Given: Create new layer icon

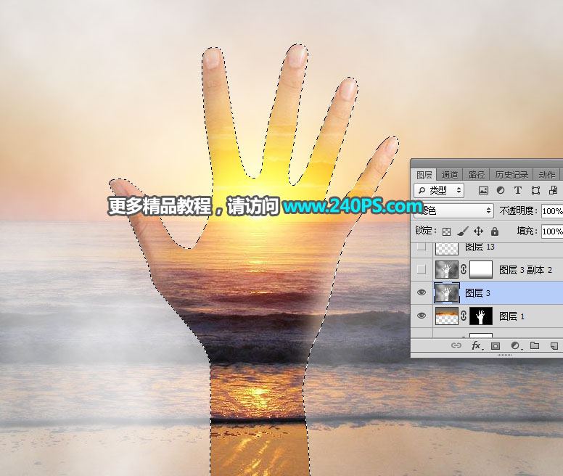Looking at the screenshot, I should point(554,346).
